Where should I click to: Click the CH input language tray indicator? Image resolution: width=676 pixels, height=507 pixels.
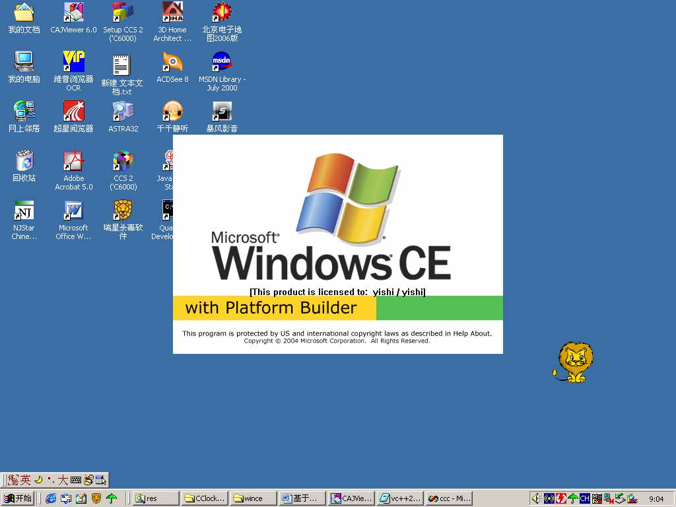[584, 498]
